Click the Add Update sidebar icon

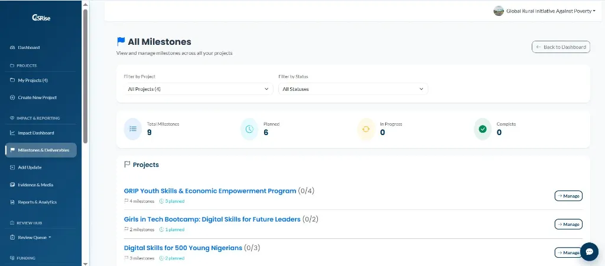point(12,168)
